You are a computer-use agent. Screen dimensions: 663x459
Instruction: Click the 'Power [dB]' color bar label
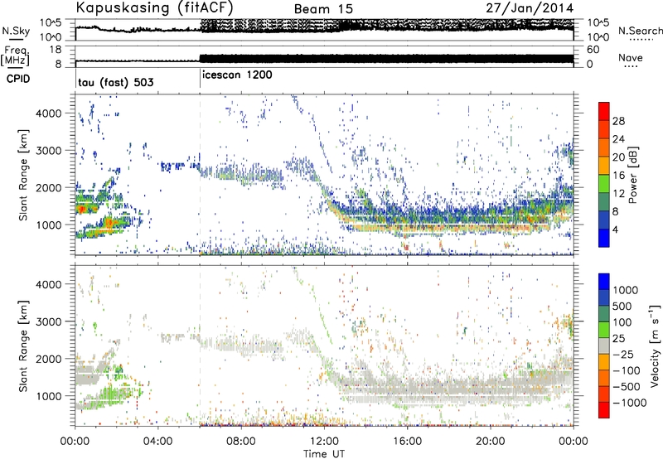(632, 175)
